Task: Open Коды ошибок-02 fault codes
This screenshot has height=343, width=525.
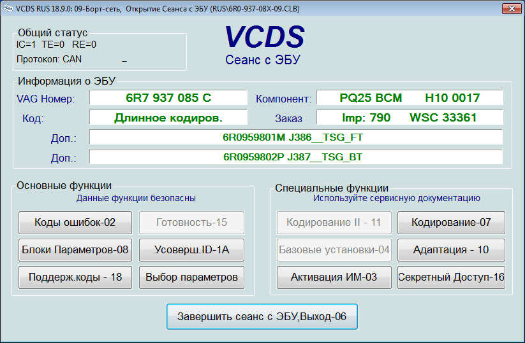Action: (75, 223)
